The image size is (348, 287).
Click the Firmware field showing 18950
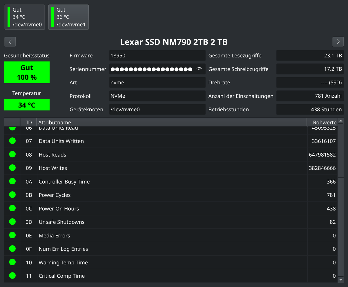[157, 56]
